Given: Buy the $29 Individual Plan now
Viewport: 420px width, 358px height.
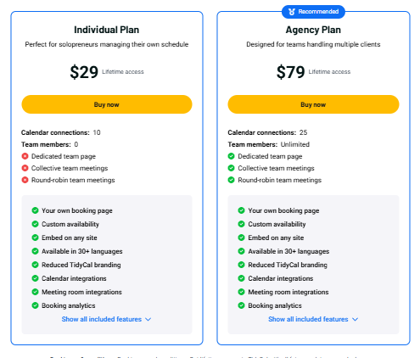Looking at the screenshot, I should pyautogui.click(x=107, y=104).
